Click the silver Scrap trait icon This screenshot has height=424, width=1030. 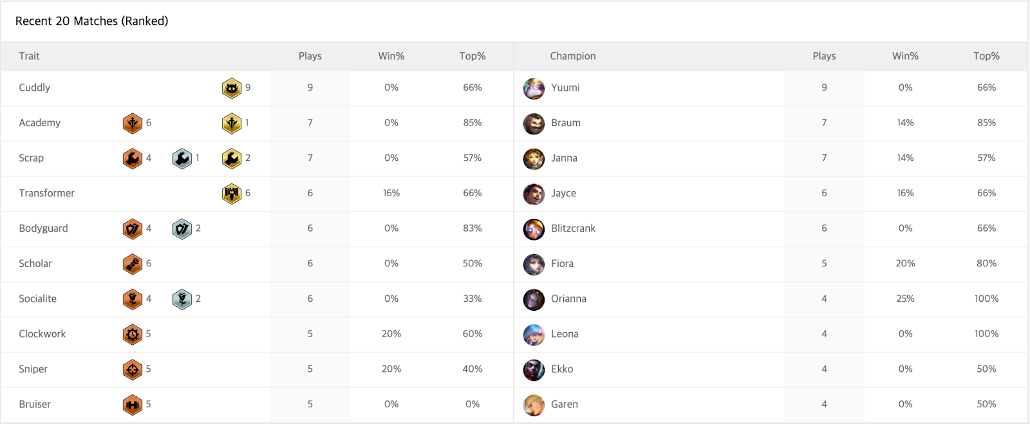click(182, 158)
